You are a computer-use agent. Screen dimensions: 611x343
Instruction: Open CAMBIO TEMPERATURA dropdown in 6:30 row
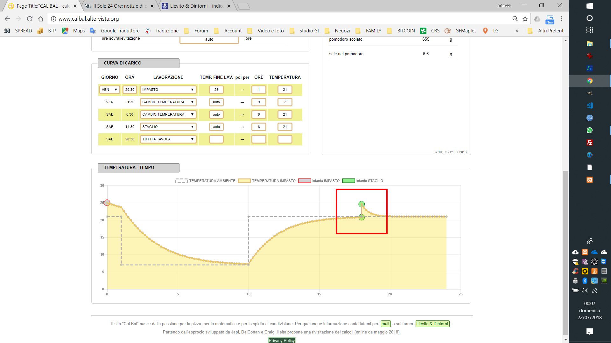(x=168, y=114)
